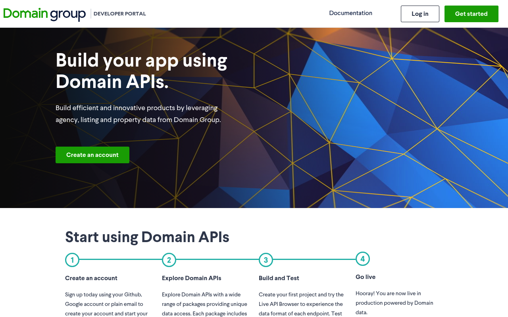
Task: Click the 'Sign up today using your Github' text
Action: pos(106,304)
